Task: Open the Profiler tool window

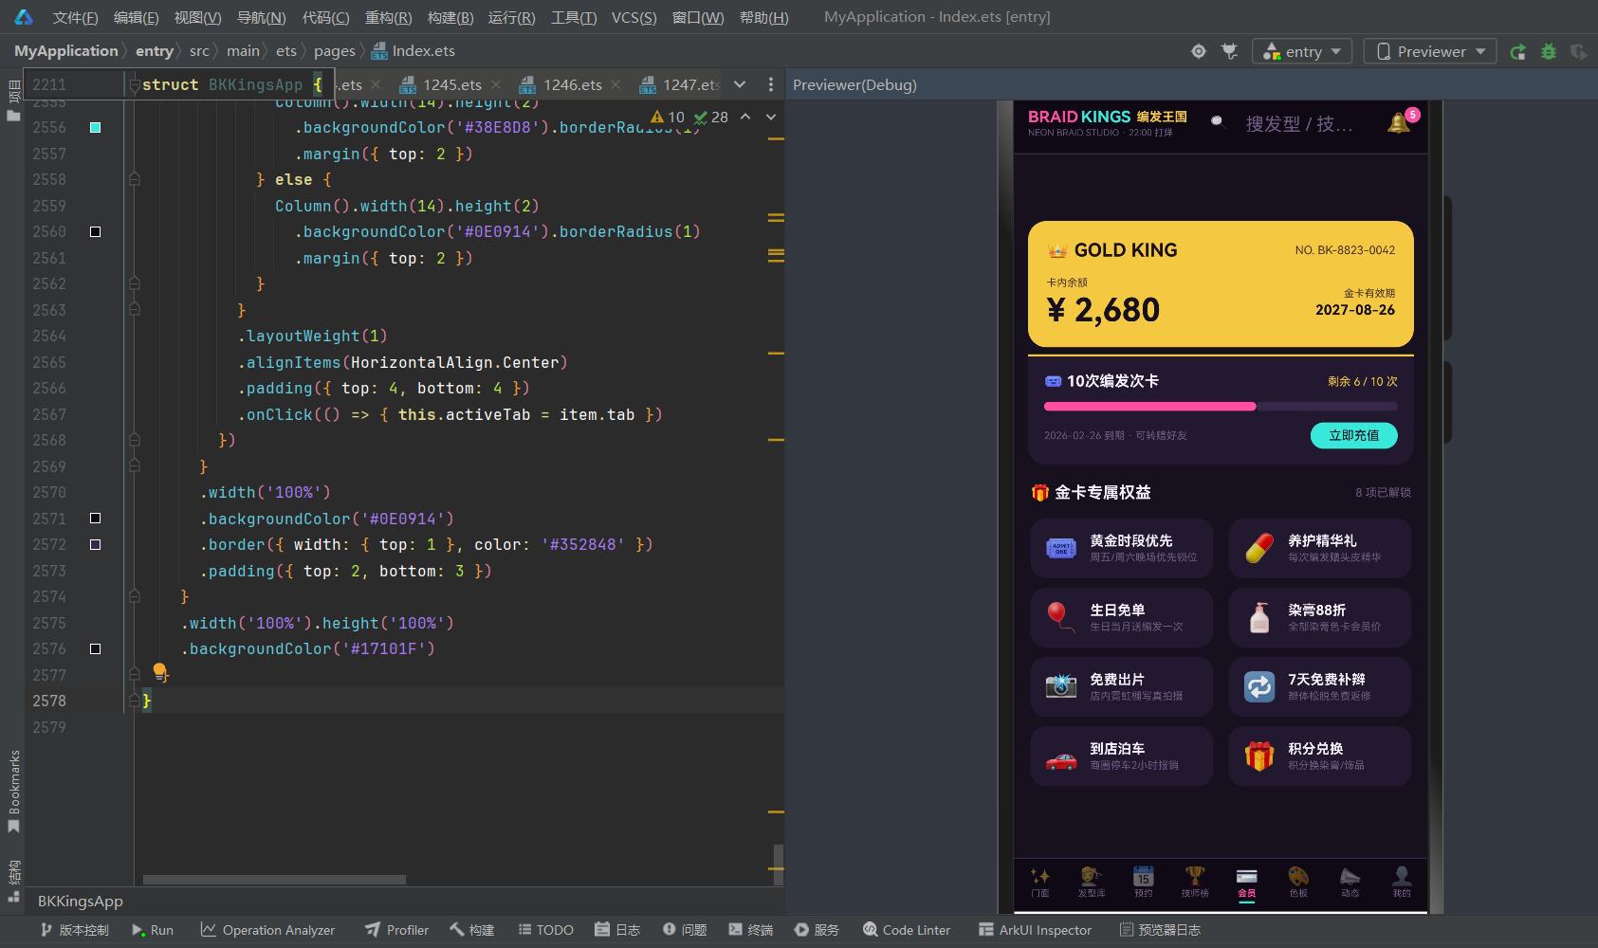Action: tap(397, 930)
